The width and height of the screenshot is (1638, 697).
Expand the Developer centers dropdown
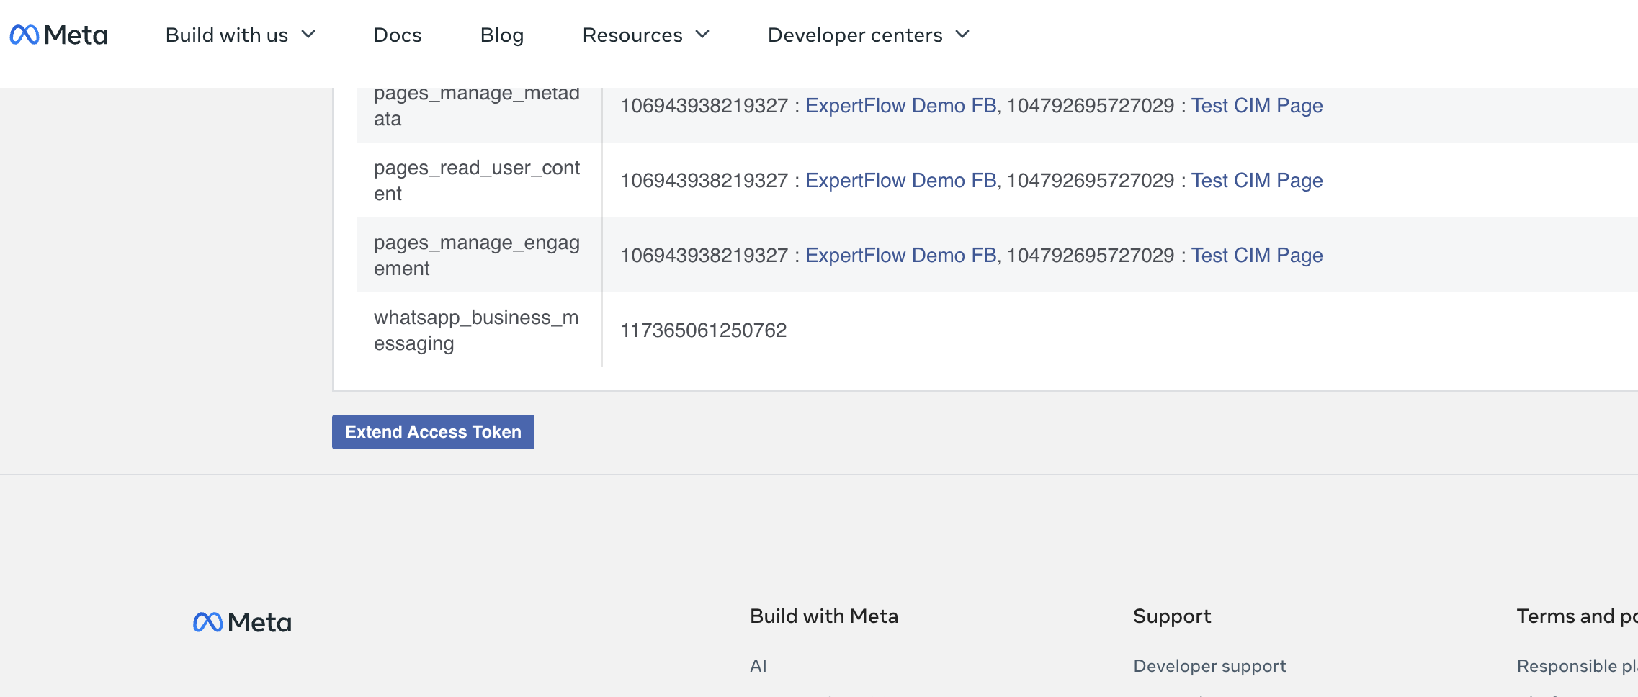tap(868, 35)
